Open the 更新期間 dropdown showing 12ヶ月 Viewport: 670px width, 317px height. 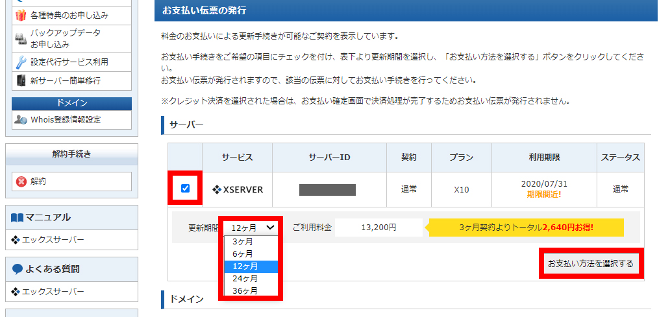click(x=251, y=228)
